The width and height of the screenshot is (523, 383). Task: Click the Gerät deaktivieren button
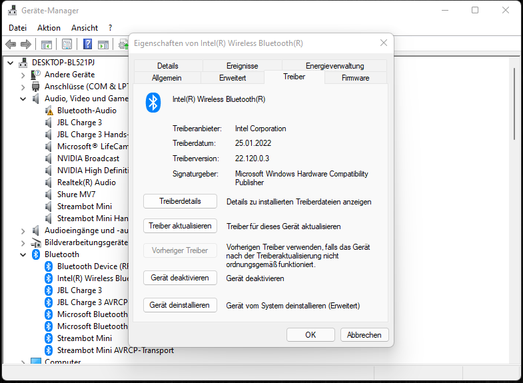[x=180, y=278]
